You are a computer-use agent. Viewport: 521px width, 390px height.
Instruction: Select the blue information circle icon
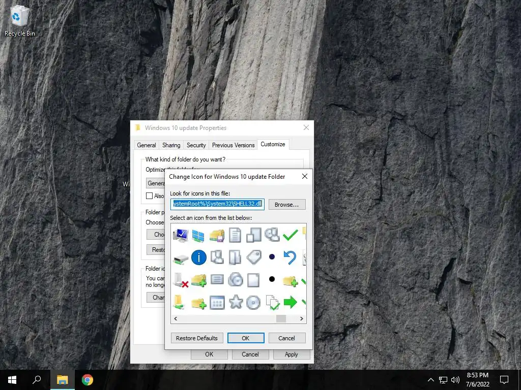click(199, 257)
